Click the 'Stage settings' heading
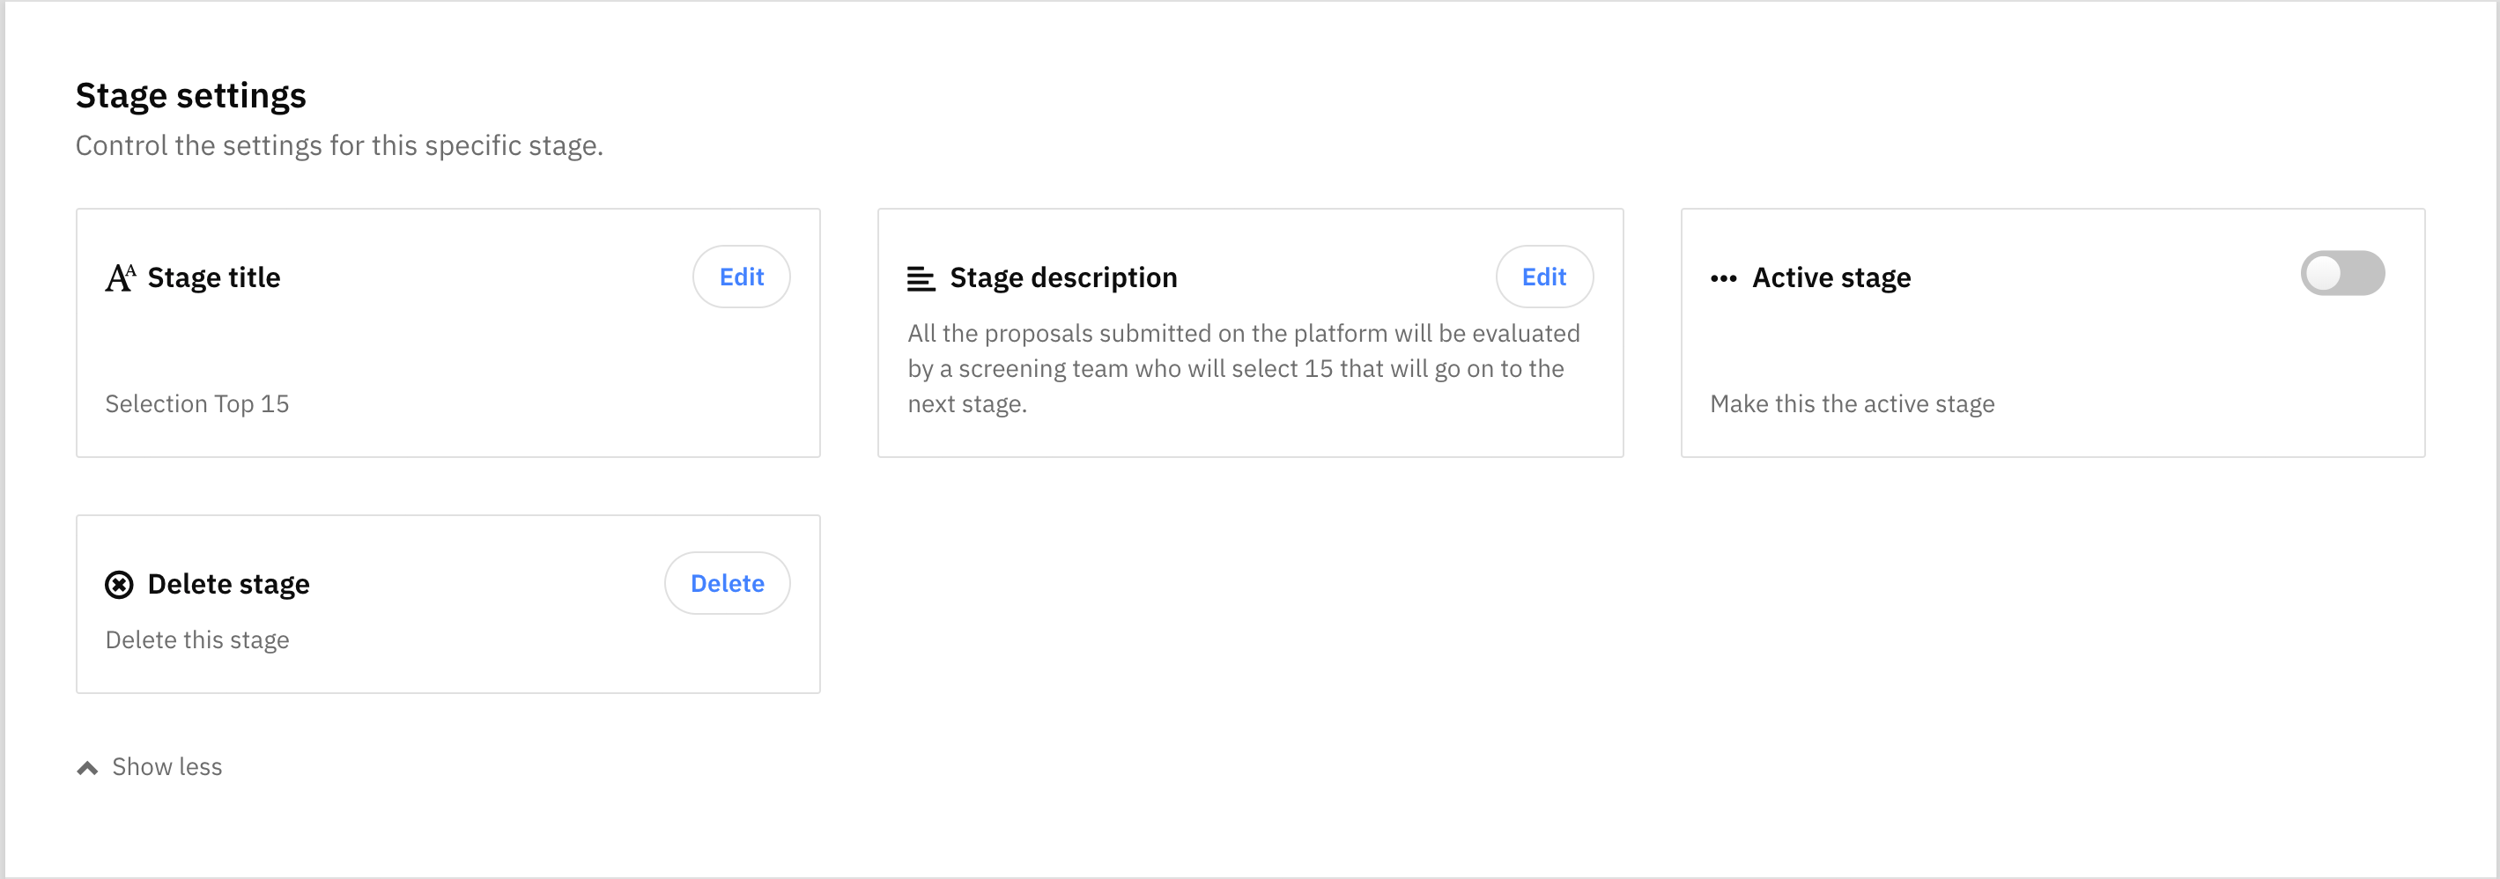This screenshot has width=2500, height=879. point(191,96)
